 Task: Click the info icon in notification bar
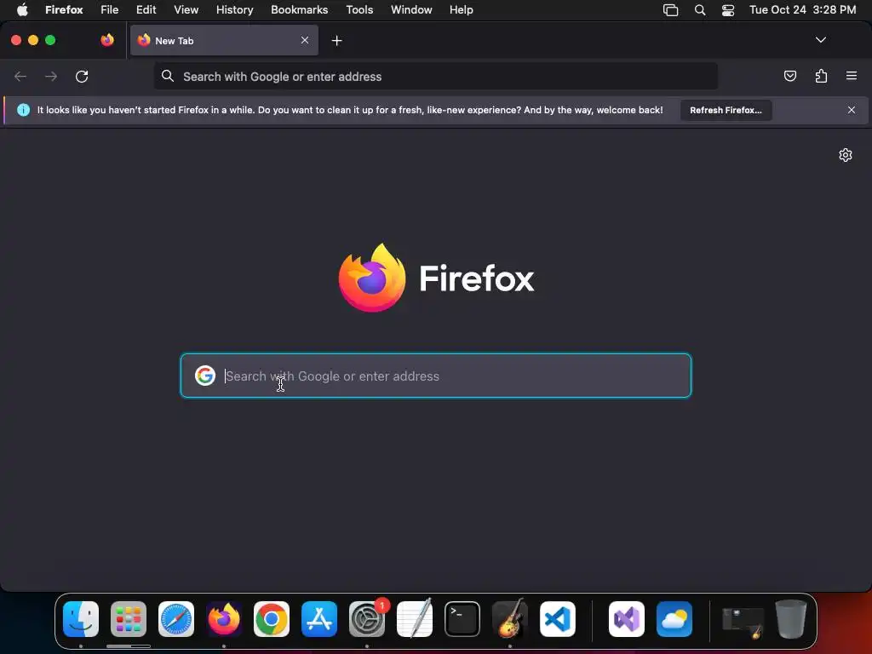point(23,110)
